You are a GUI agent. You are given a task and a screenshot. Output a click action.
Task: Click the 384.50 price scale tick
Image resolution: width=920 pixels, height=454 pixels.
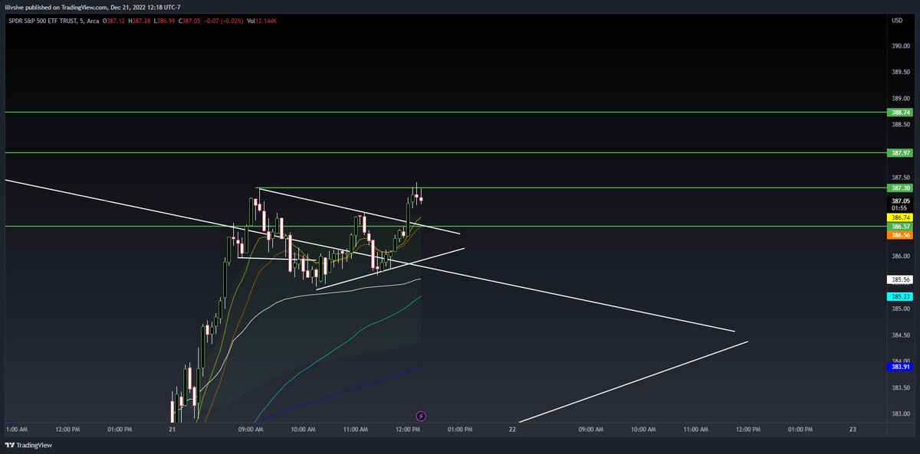(900, 335)
